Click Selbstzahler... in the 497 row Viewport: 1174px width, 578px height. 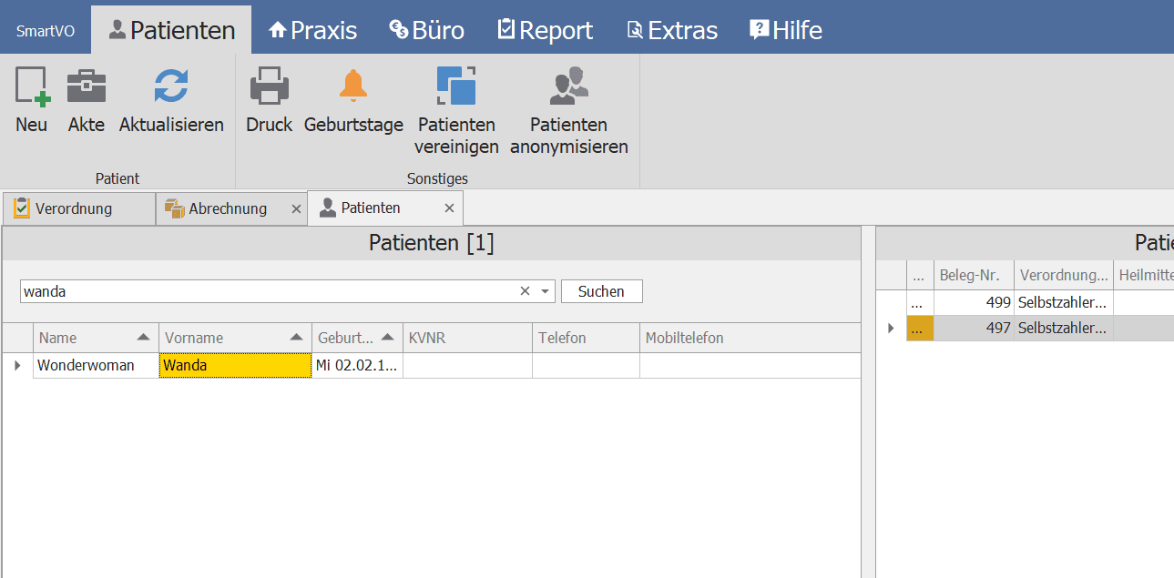(x=1064, y=328)
